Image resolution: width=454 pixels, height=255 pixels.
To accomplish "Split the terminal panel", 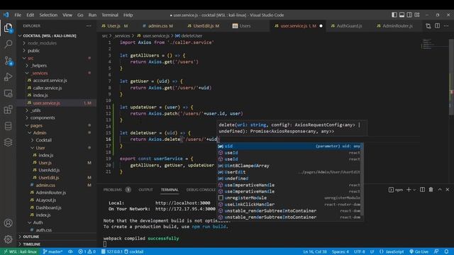I will tap(422, 189).
